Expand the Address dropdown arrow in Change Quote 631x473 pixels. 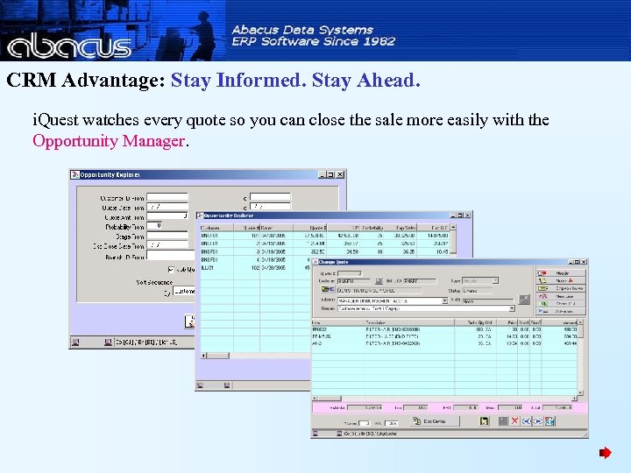coord(444,300)
